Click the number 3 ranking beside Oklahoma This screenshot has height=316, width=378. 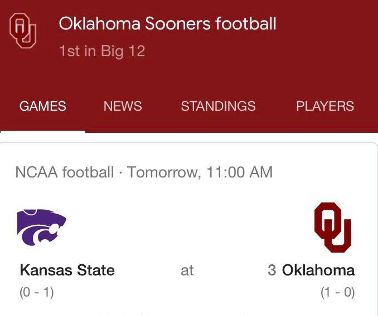[272, 270]
